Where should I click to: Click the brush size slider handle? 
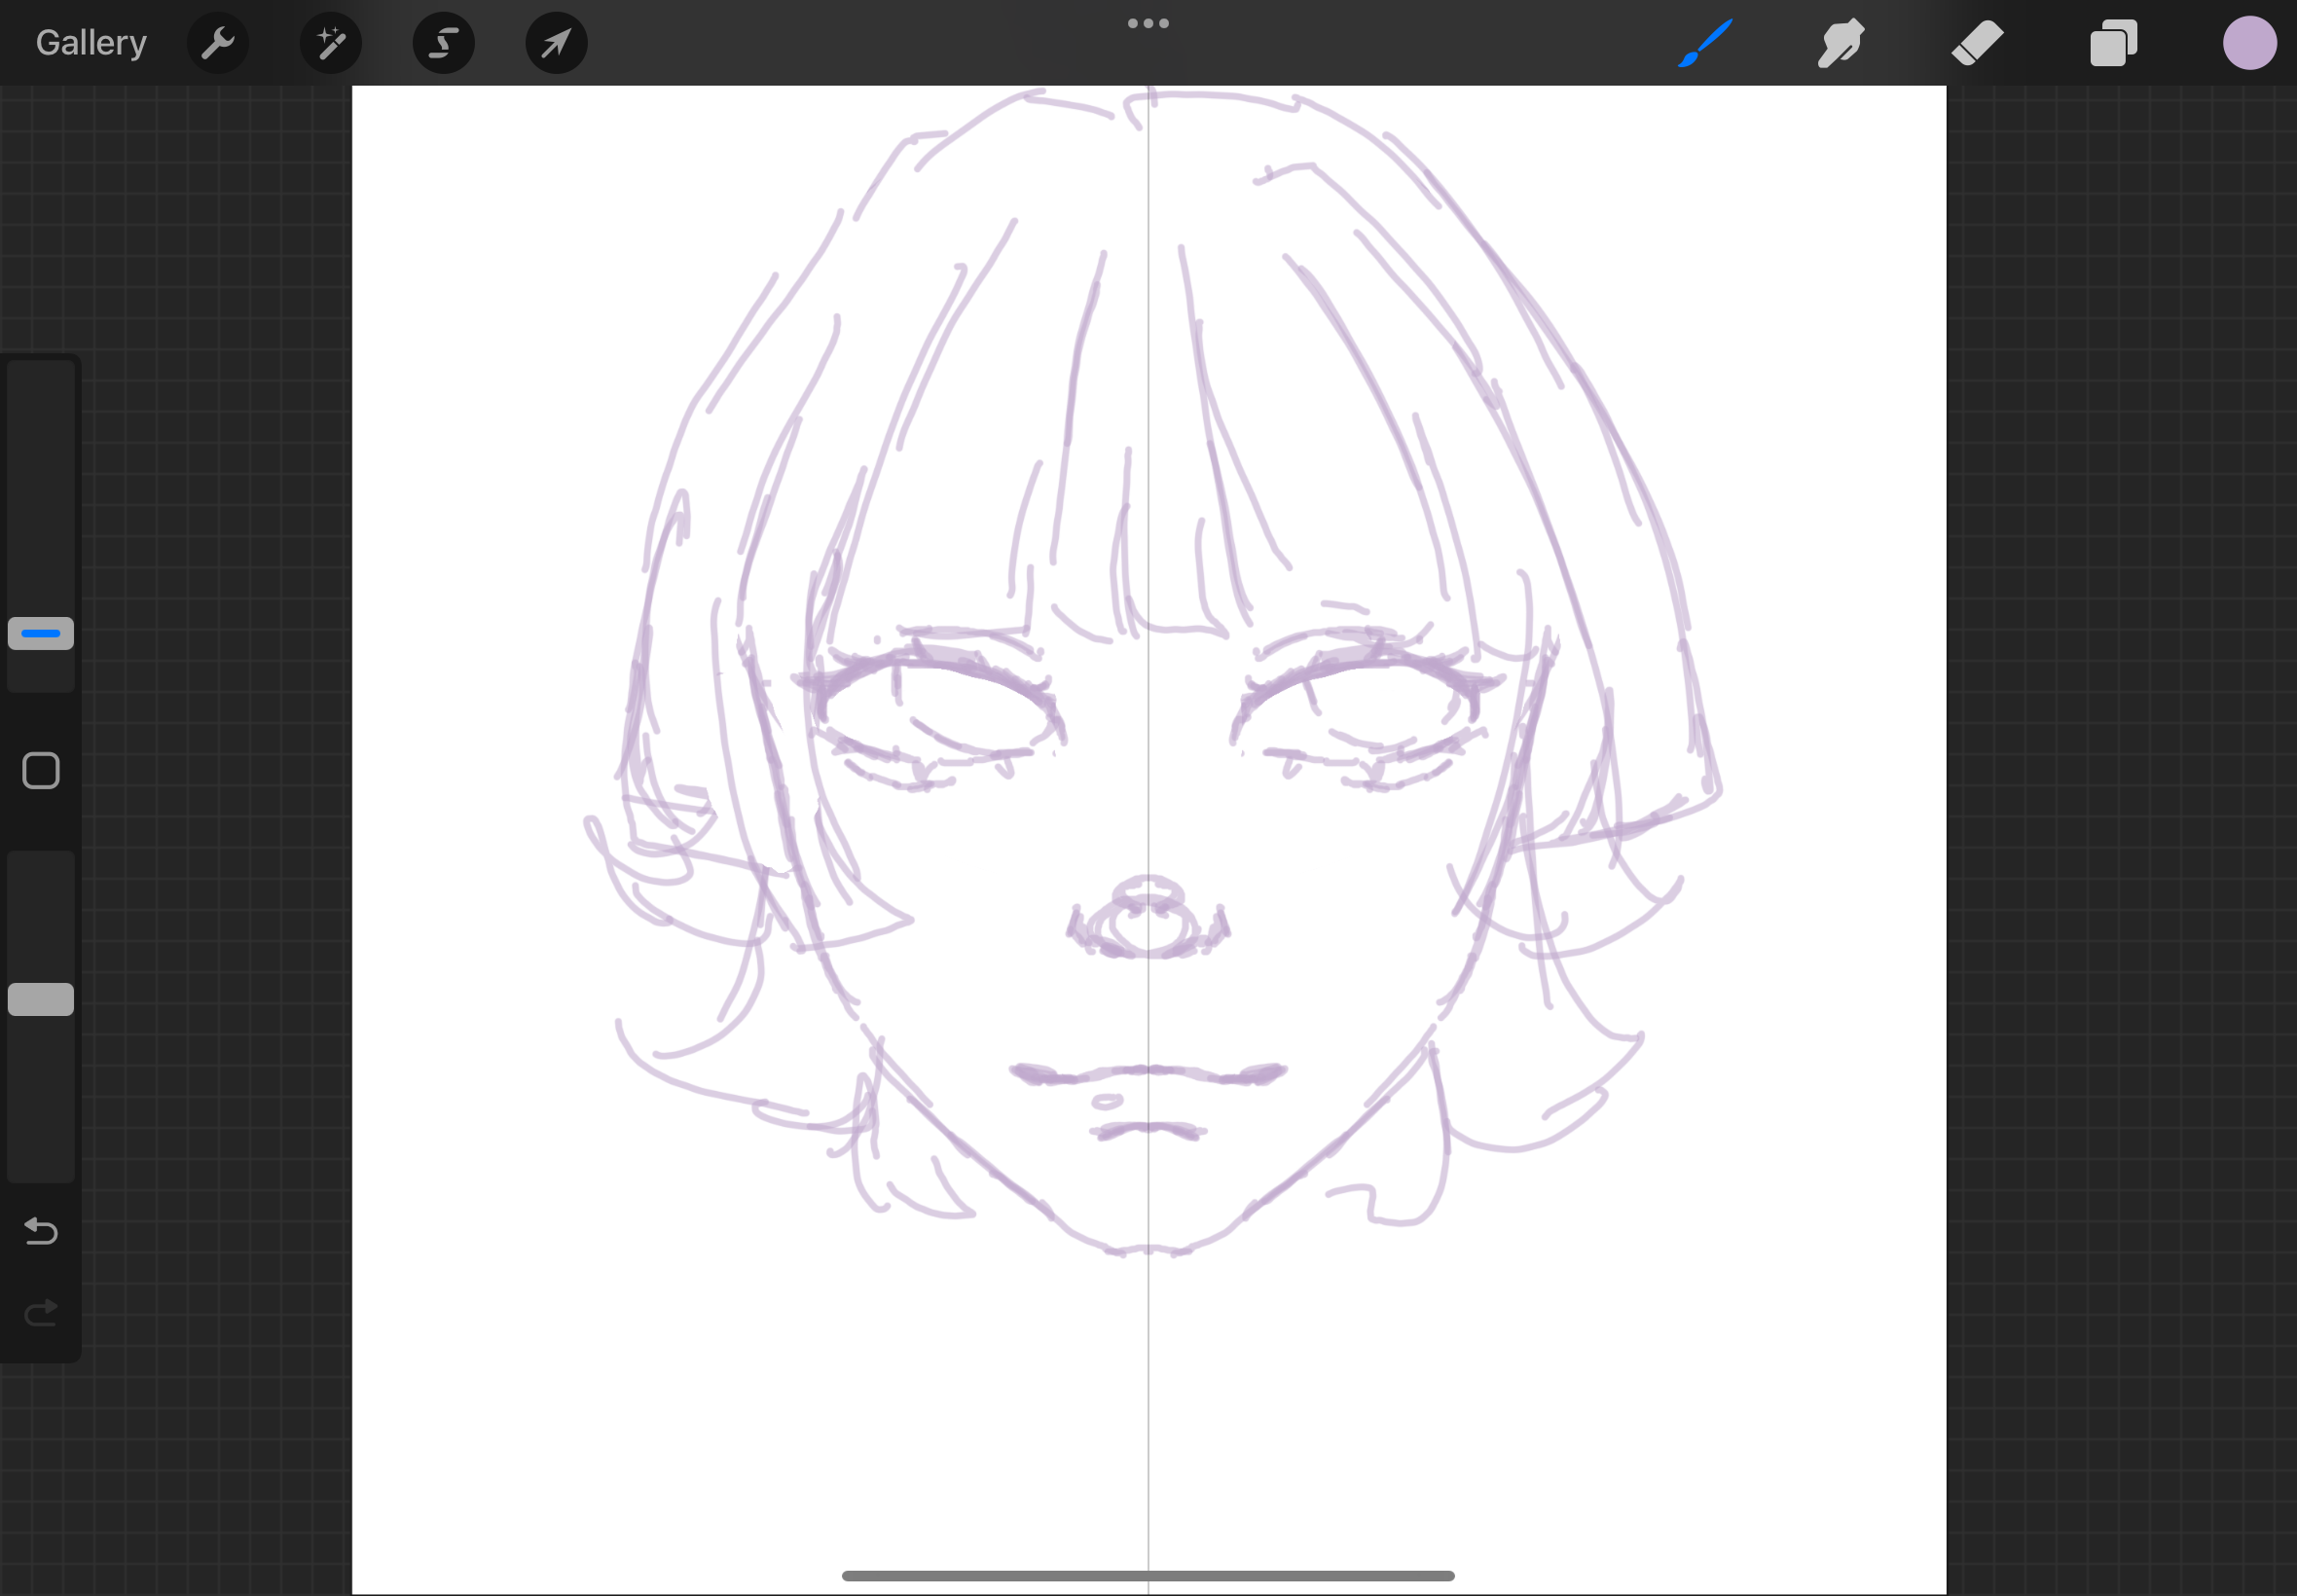click(x=41, y=633)
